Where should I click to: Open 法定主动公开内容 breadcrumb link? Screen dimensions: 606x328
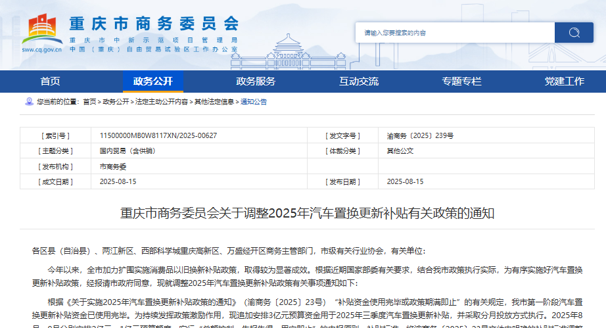pos(161,102)
